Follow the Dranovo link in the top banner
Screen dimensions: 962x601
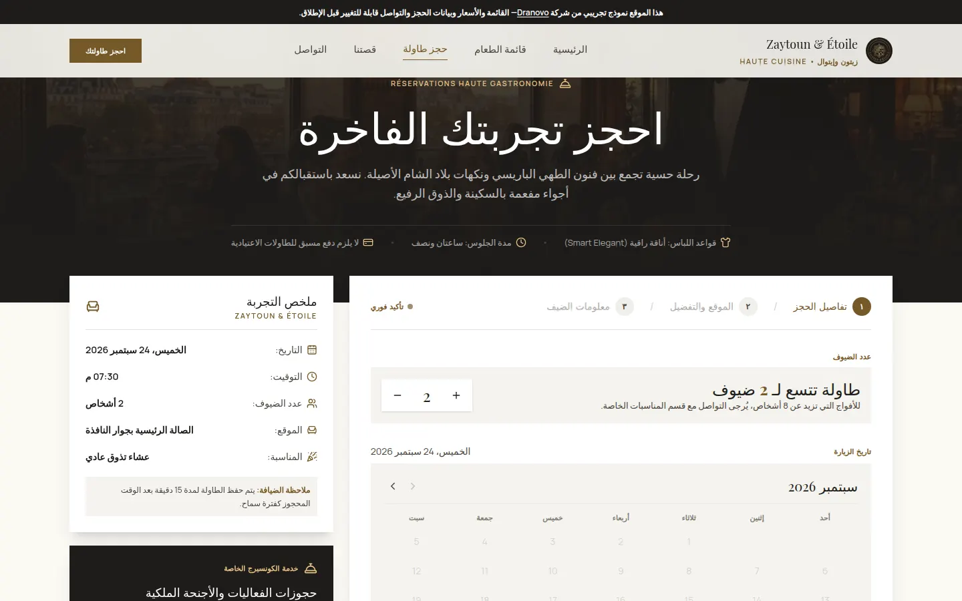[x=533, y=13]
